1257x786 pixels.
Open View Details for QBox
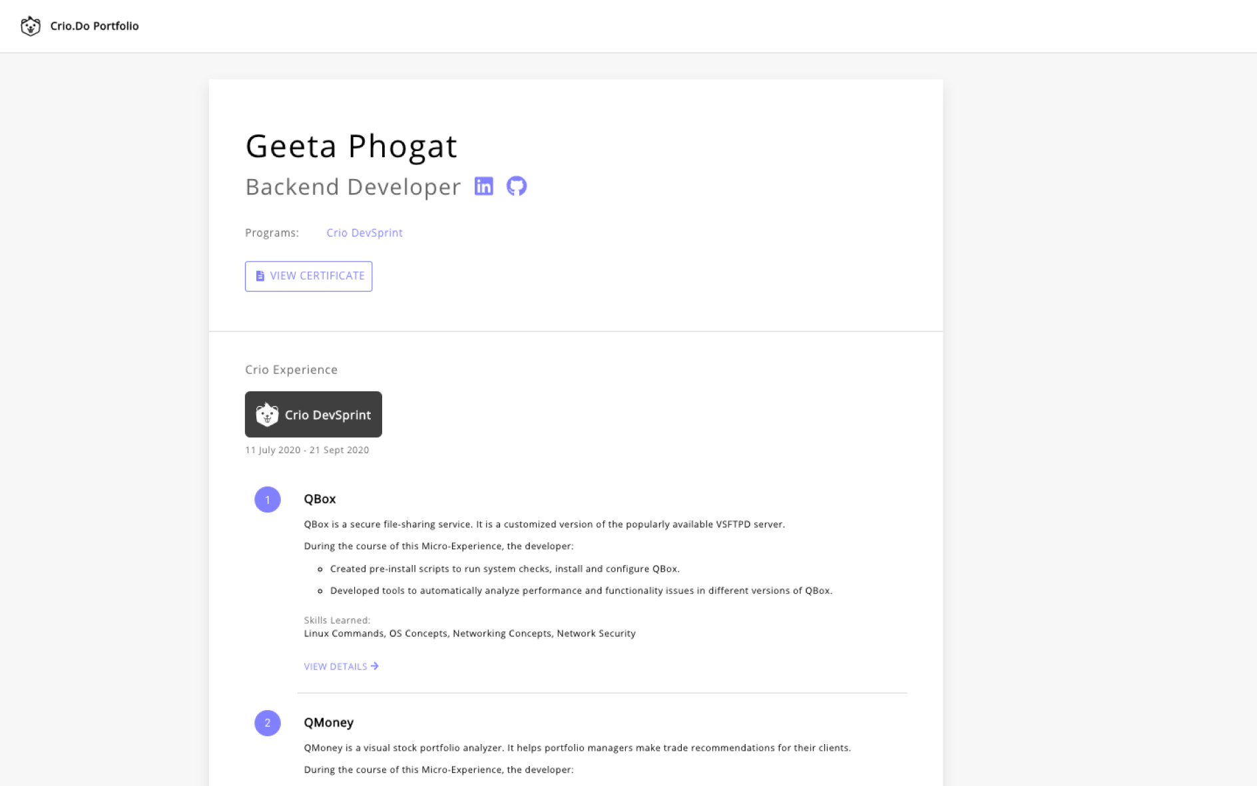click(341, 666)
